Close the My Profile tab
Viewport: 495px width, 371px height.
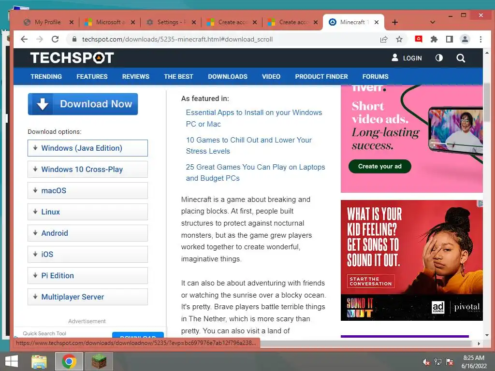pyautogui.click(x=72, y=22)
